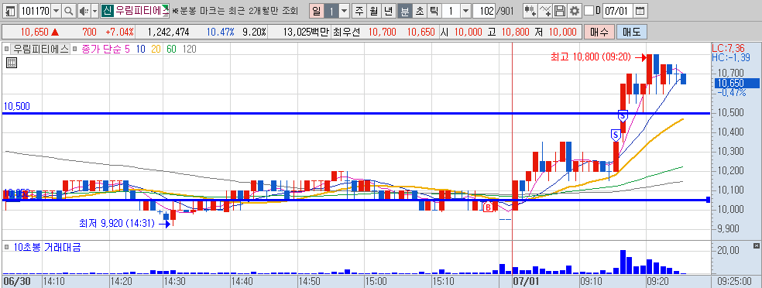Viewport: 762px width, 288px height.
Task: Click the +7.04% change rate
Action: [118, 32]
